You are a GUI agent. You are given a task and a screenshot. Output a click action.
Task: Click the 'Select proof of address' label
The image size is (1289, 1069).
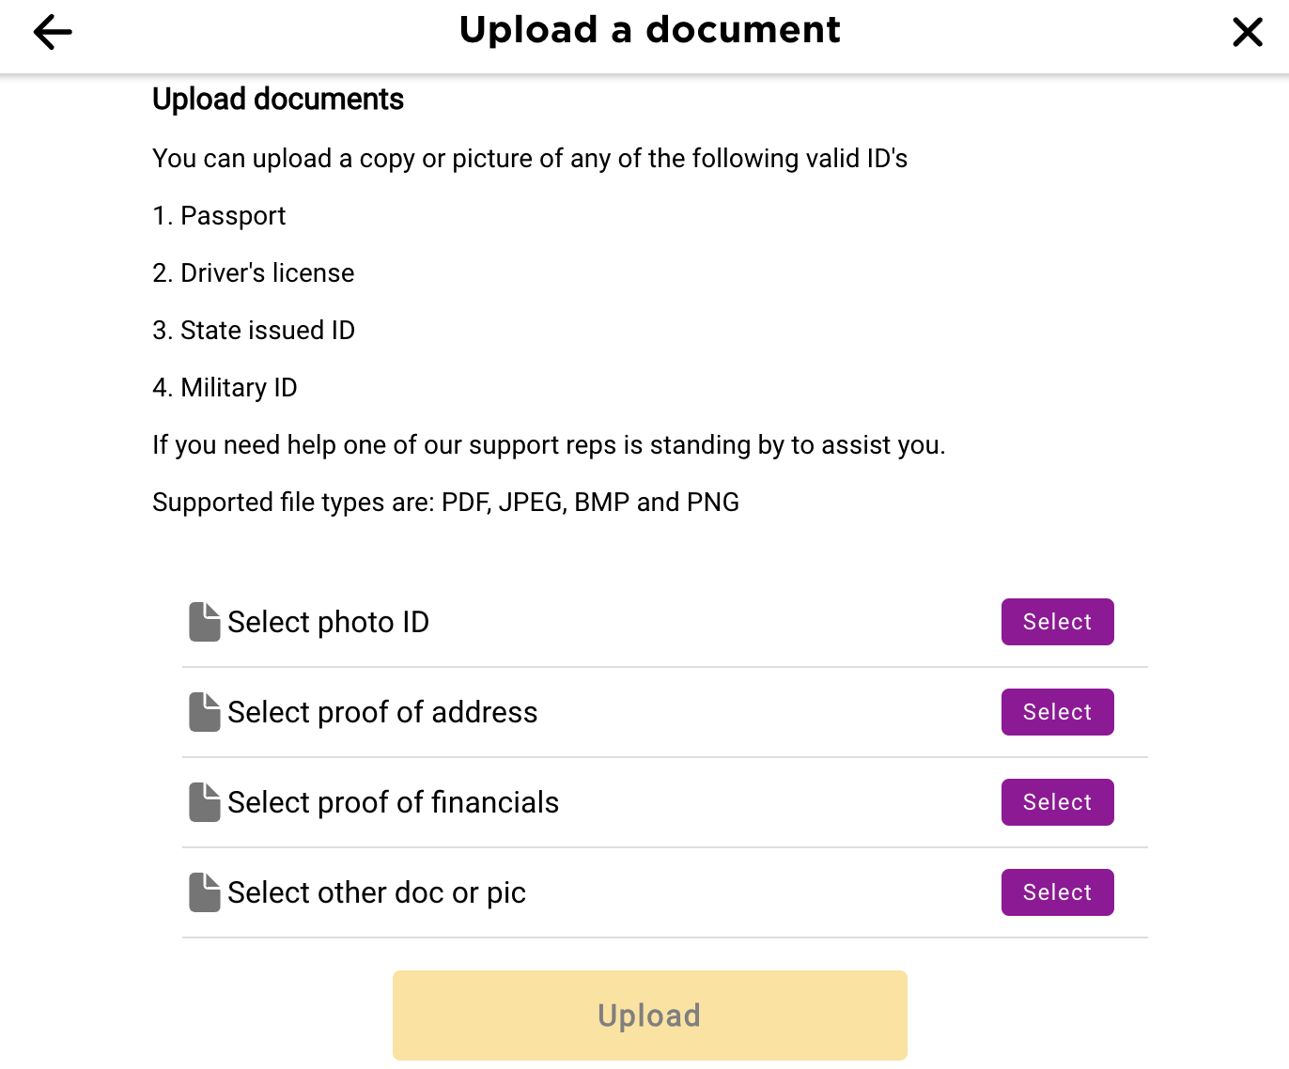[382, 712]
